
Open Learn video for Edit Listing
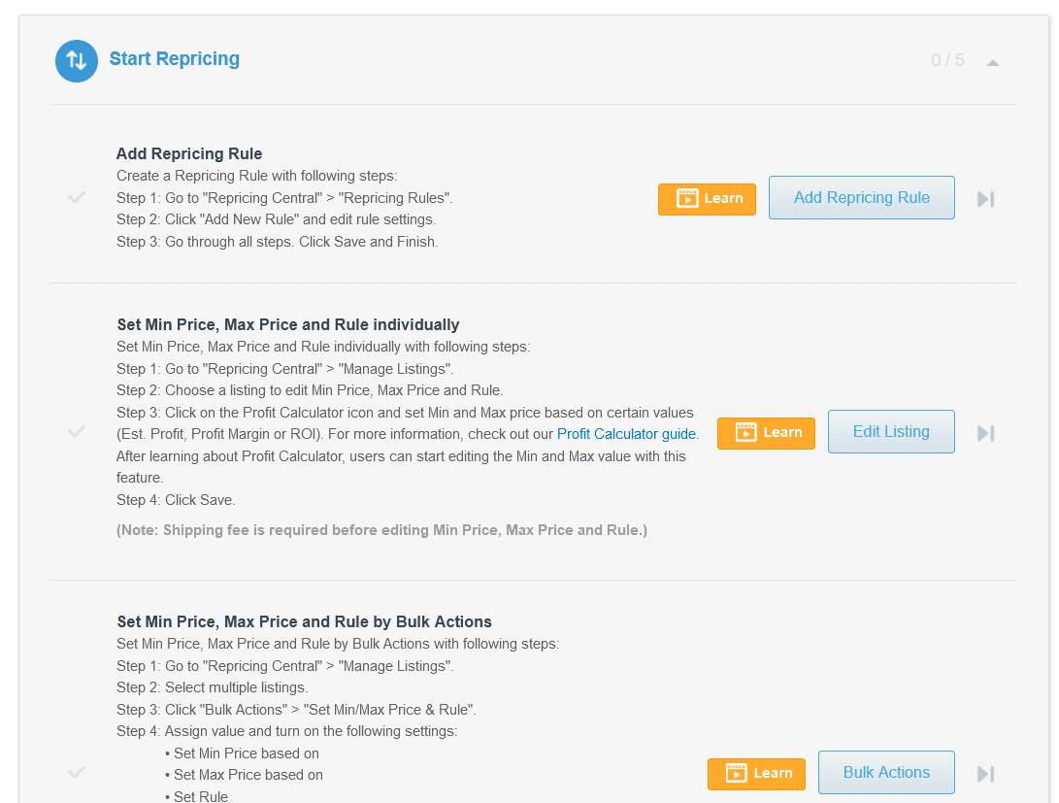(x=766, y=433)
